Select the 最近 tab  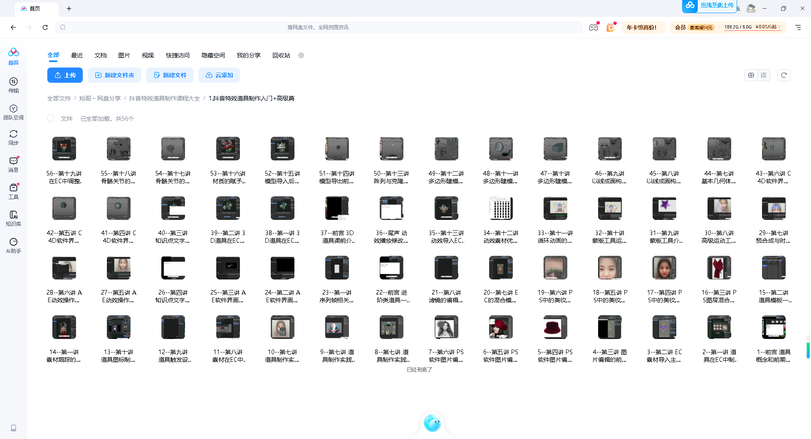77,55
